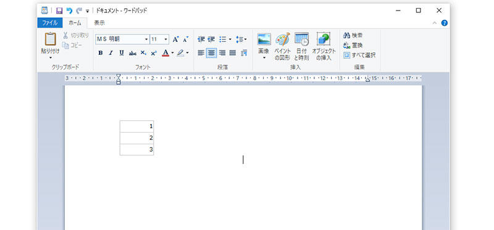This screenshot has width=494, height=230.
Task: Start a bulleted list
Action: 223,39
